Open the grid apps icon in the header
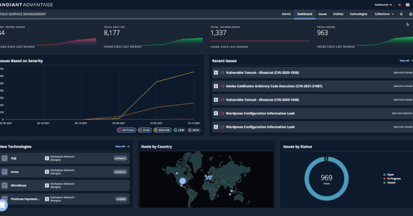The height and width of the screenshot is (216, 413). coord(408,5)
